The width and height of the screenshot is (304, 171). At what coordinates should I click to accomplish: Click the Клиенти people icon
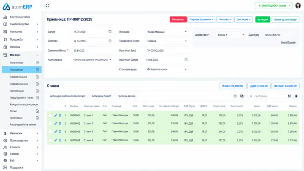(5, 147)
